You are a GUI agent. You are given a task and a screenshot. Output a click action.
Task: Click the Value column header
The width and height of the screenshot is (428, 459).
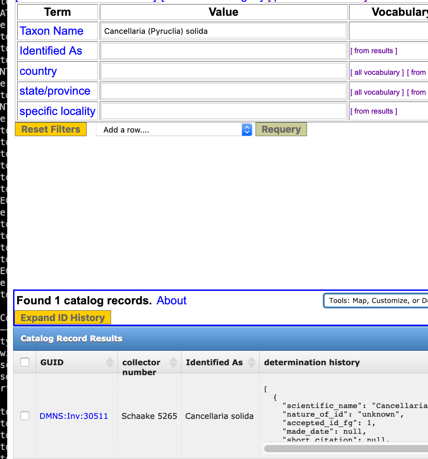(223, 12)
